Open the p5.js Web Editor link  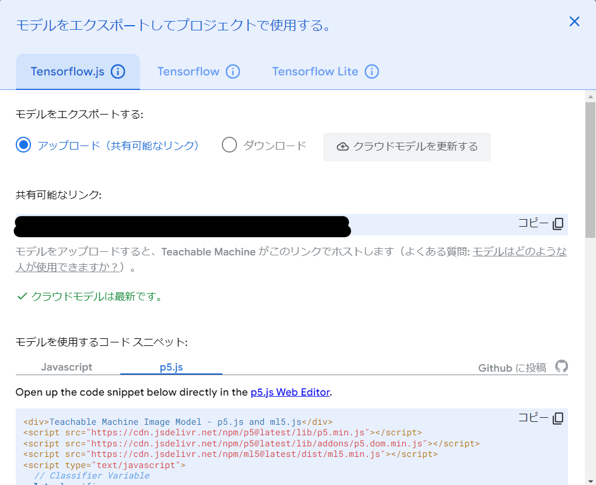pyautogui.click(x=290, y=392)
